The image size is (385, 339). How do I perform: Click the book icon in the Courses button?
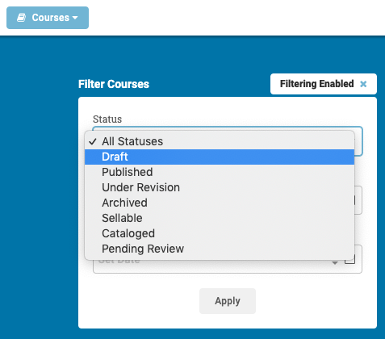point(21,18)
